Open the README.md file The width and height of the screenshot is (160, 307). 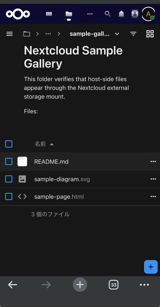(x=51, y=162)
